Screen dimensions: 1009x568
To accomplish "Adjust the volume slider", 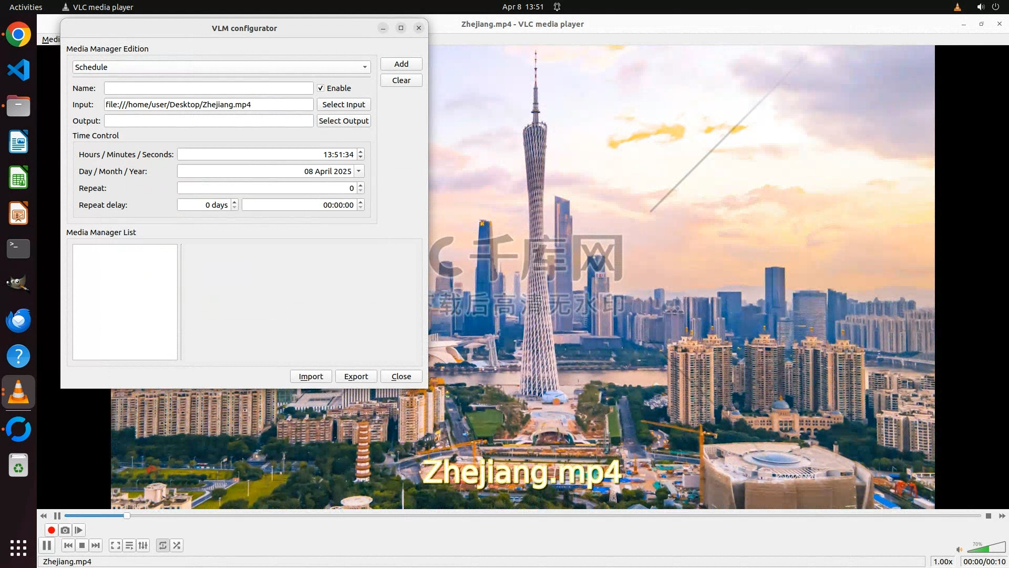I will 986,548.
